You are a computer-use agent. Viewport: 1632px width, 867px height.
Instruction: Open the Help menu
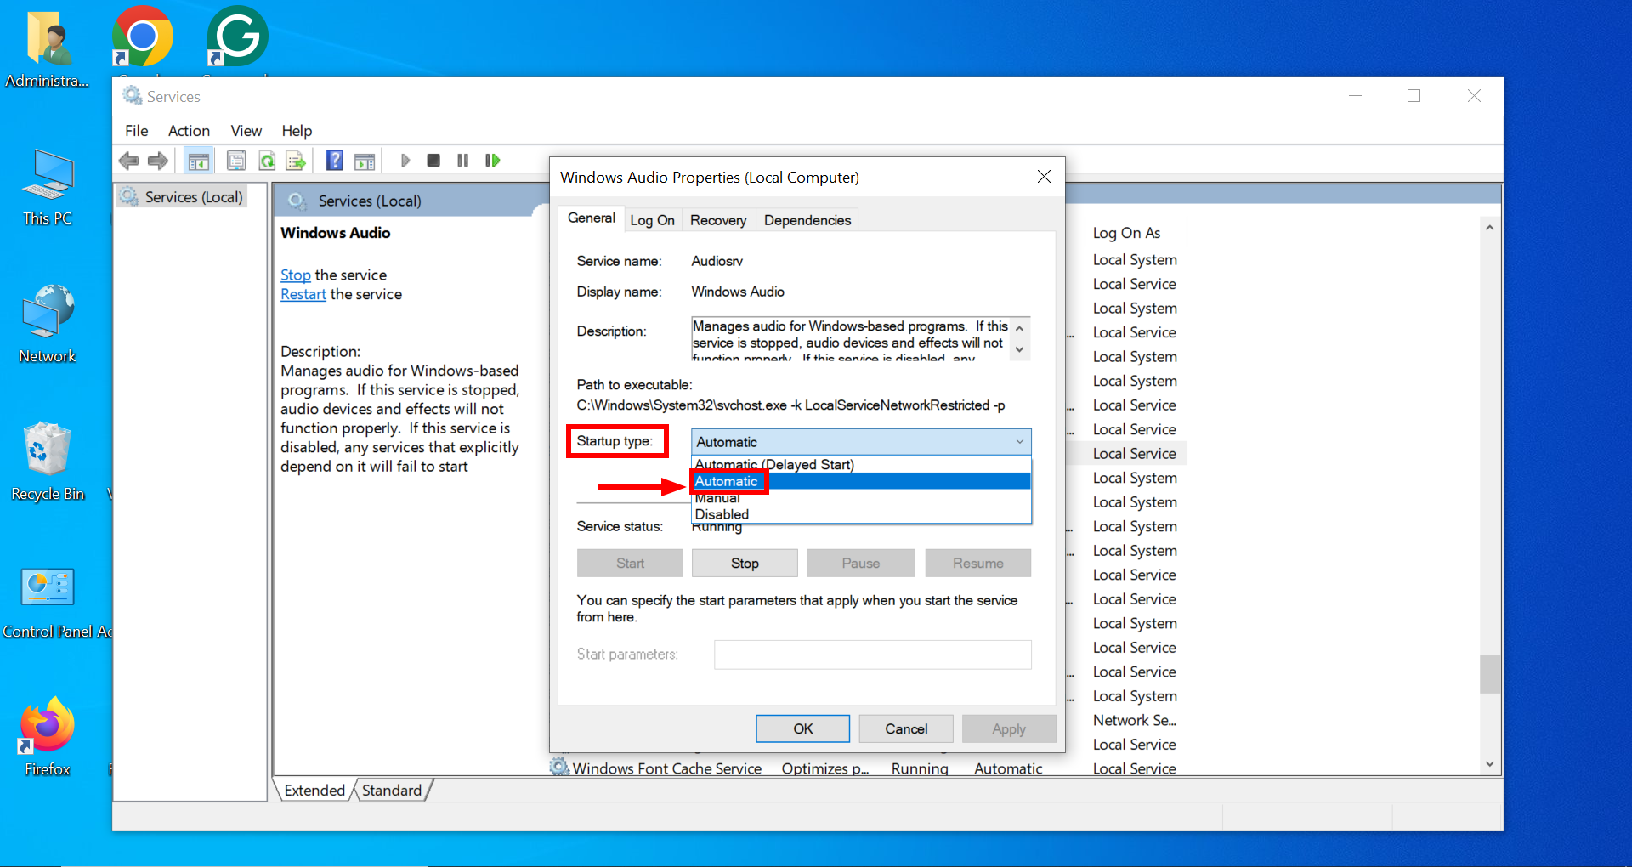coord(297,131)
